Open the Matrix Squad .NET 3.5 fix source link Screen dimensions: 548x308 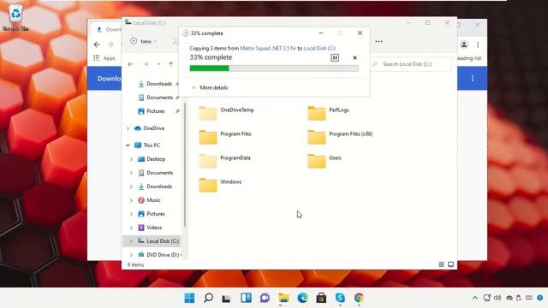click(x=268, y=48)
